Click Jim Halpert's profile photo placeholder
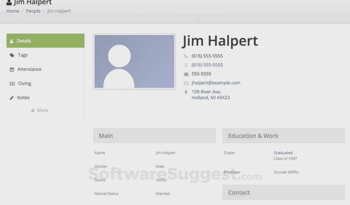Screen dimensions: 350x205 pos(134,61)
